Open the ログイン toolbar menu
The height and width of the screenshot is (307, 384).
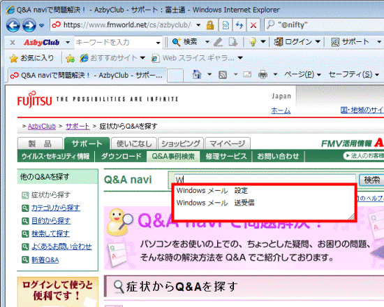(x=297, y=42)
